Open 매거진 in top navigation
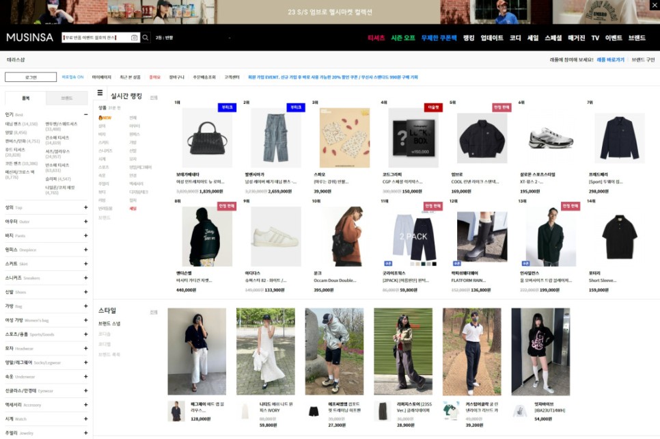660x439 pixels. [576, 38]
